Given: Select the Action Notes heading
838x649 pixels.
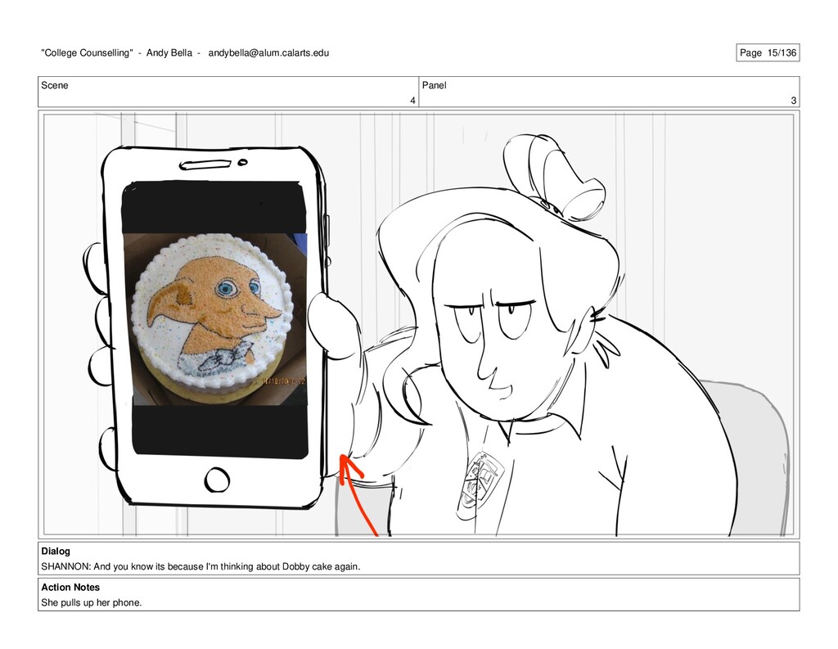Looking at the screenshot, I should click(70, 587).
